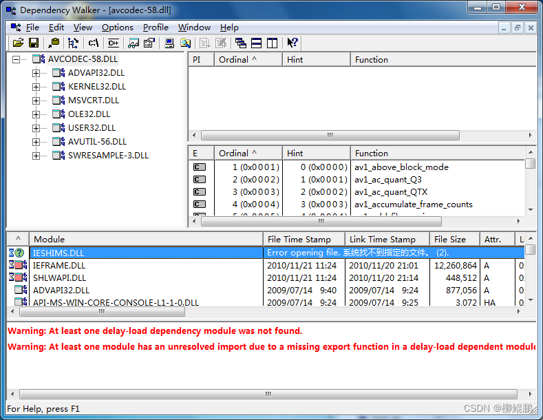543x420 pixels.
Task: Open the Help menu
Action: click(x=229, y=28)
